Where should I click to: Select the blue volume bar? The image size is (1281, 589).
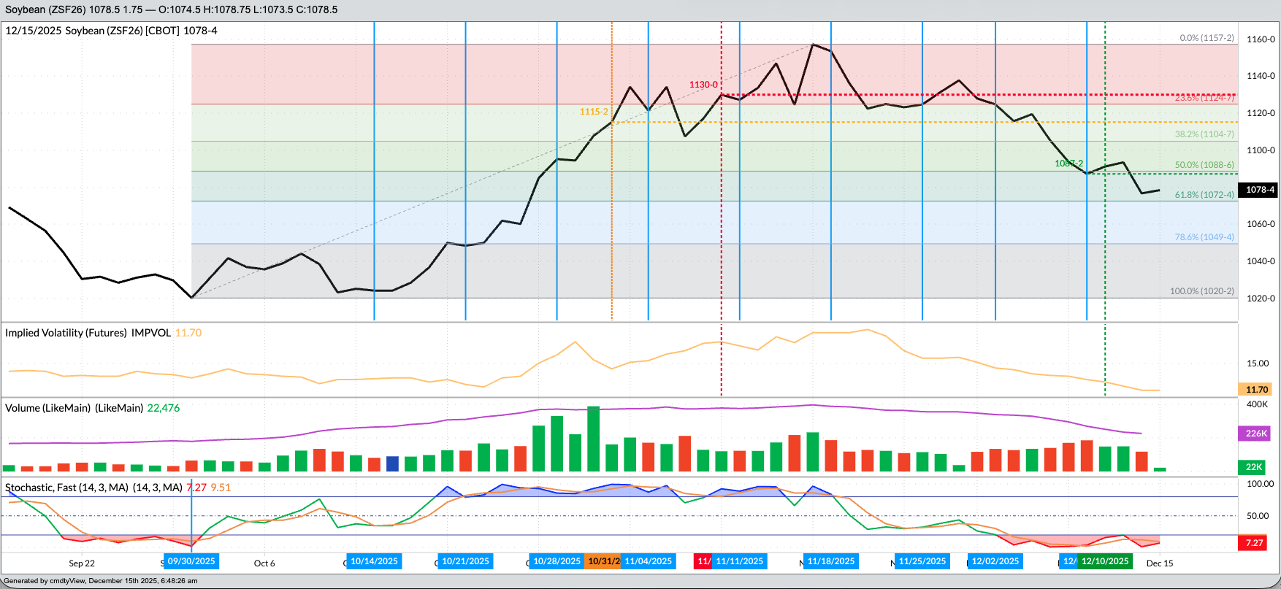pyautogui.click(x=392, y=464)
